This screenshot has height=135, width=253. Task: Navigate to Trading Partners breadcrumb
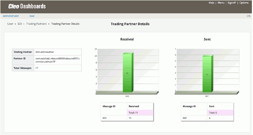click(36, 24)
